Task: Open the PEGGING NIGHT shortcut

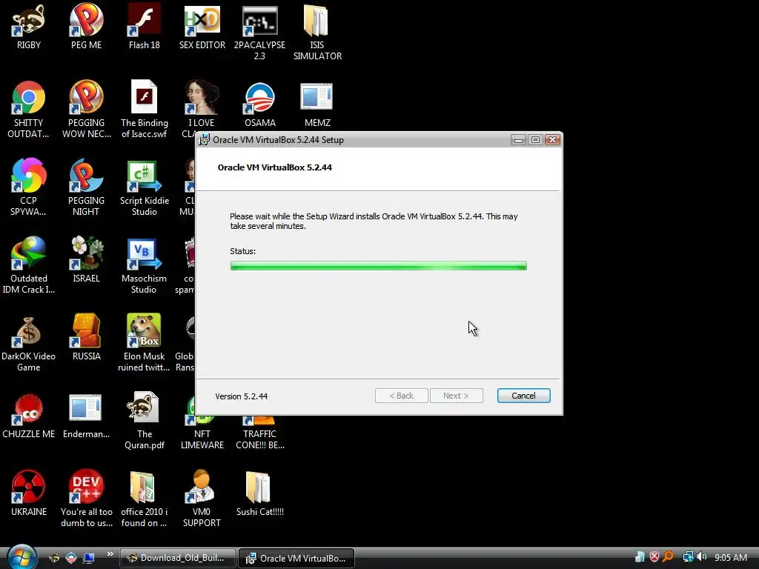Action: 86,187
